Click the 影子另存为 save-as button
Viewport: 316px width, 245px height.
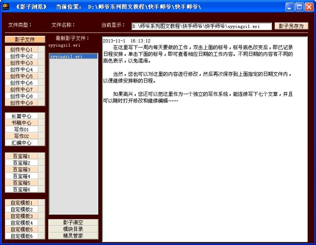[291, 26]
